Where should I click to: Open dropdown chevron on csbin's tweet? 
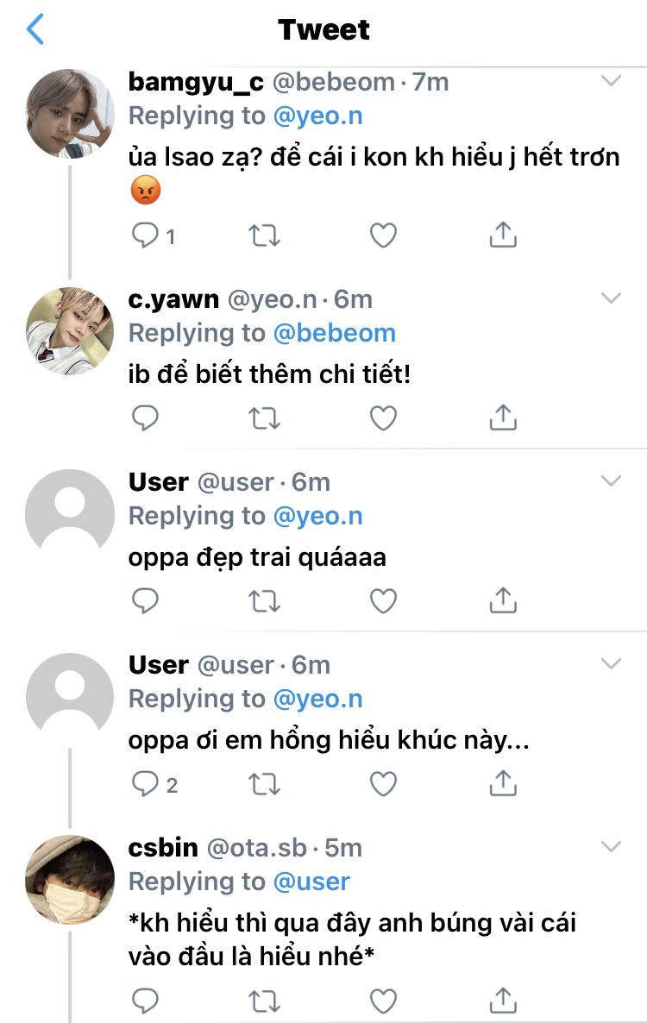611,847
